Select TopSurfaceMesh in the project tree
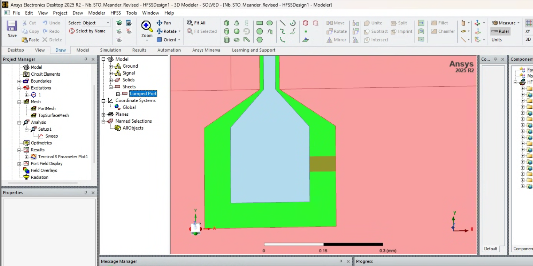The width and height of the screenshot is (533, 266). point(53,115)
